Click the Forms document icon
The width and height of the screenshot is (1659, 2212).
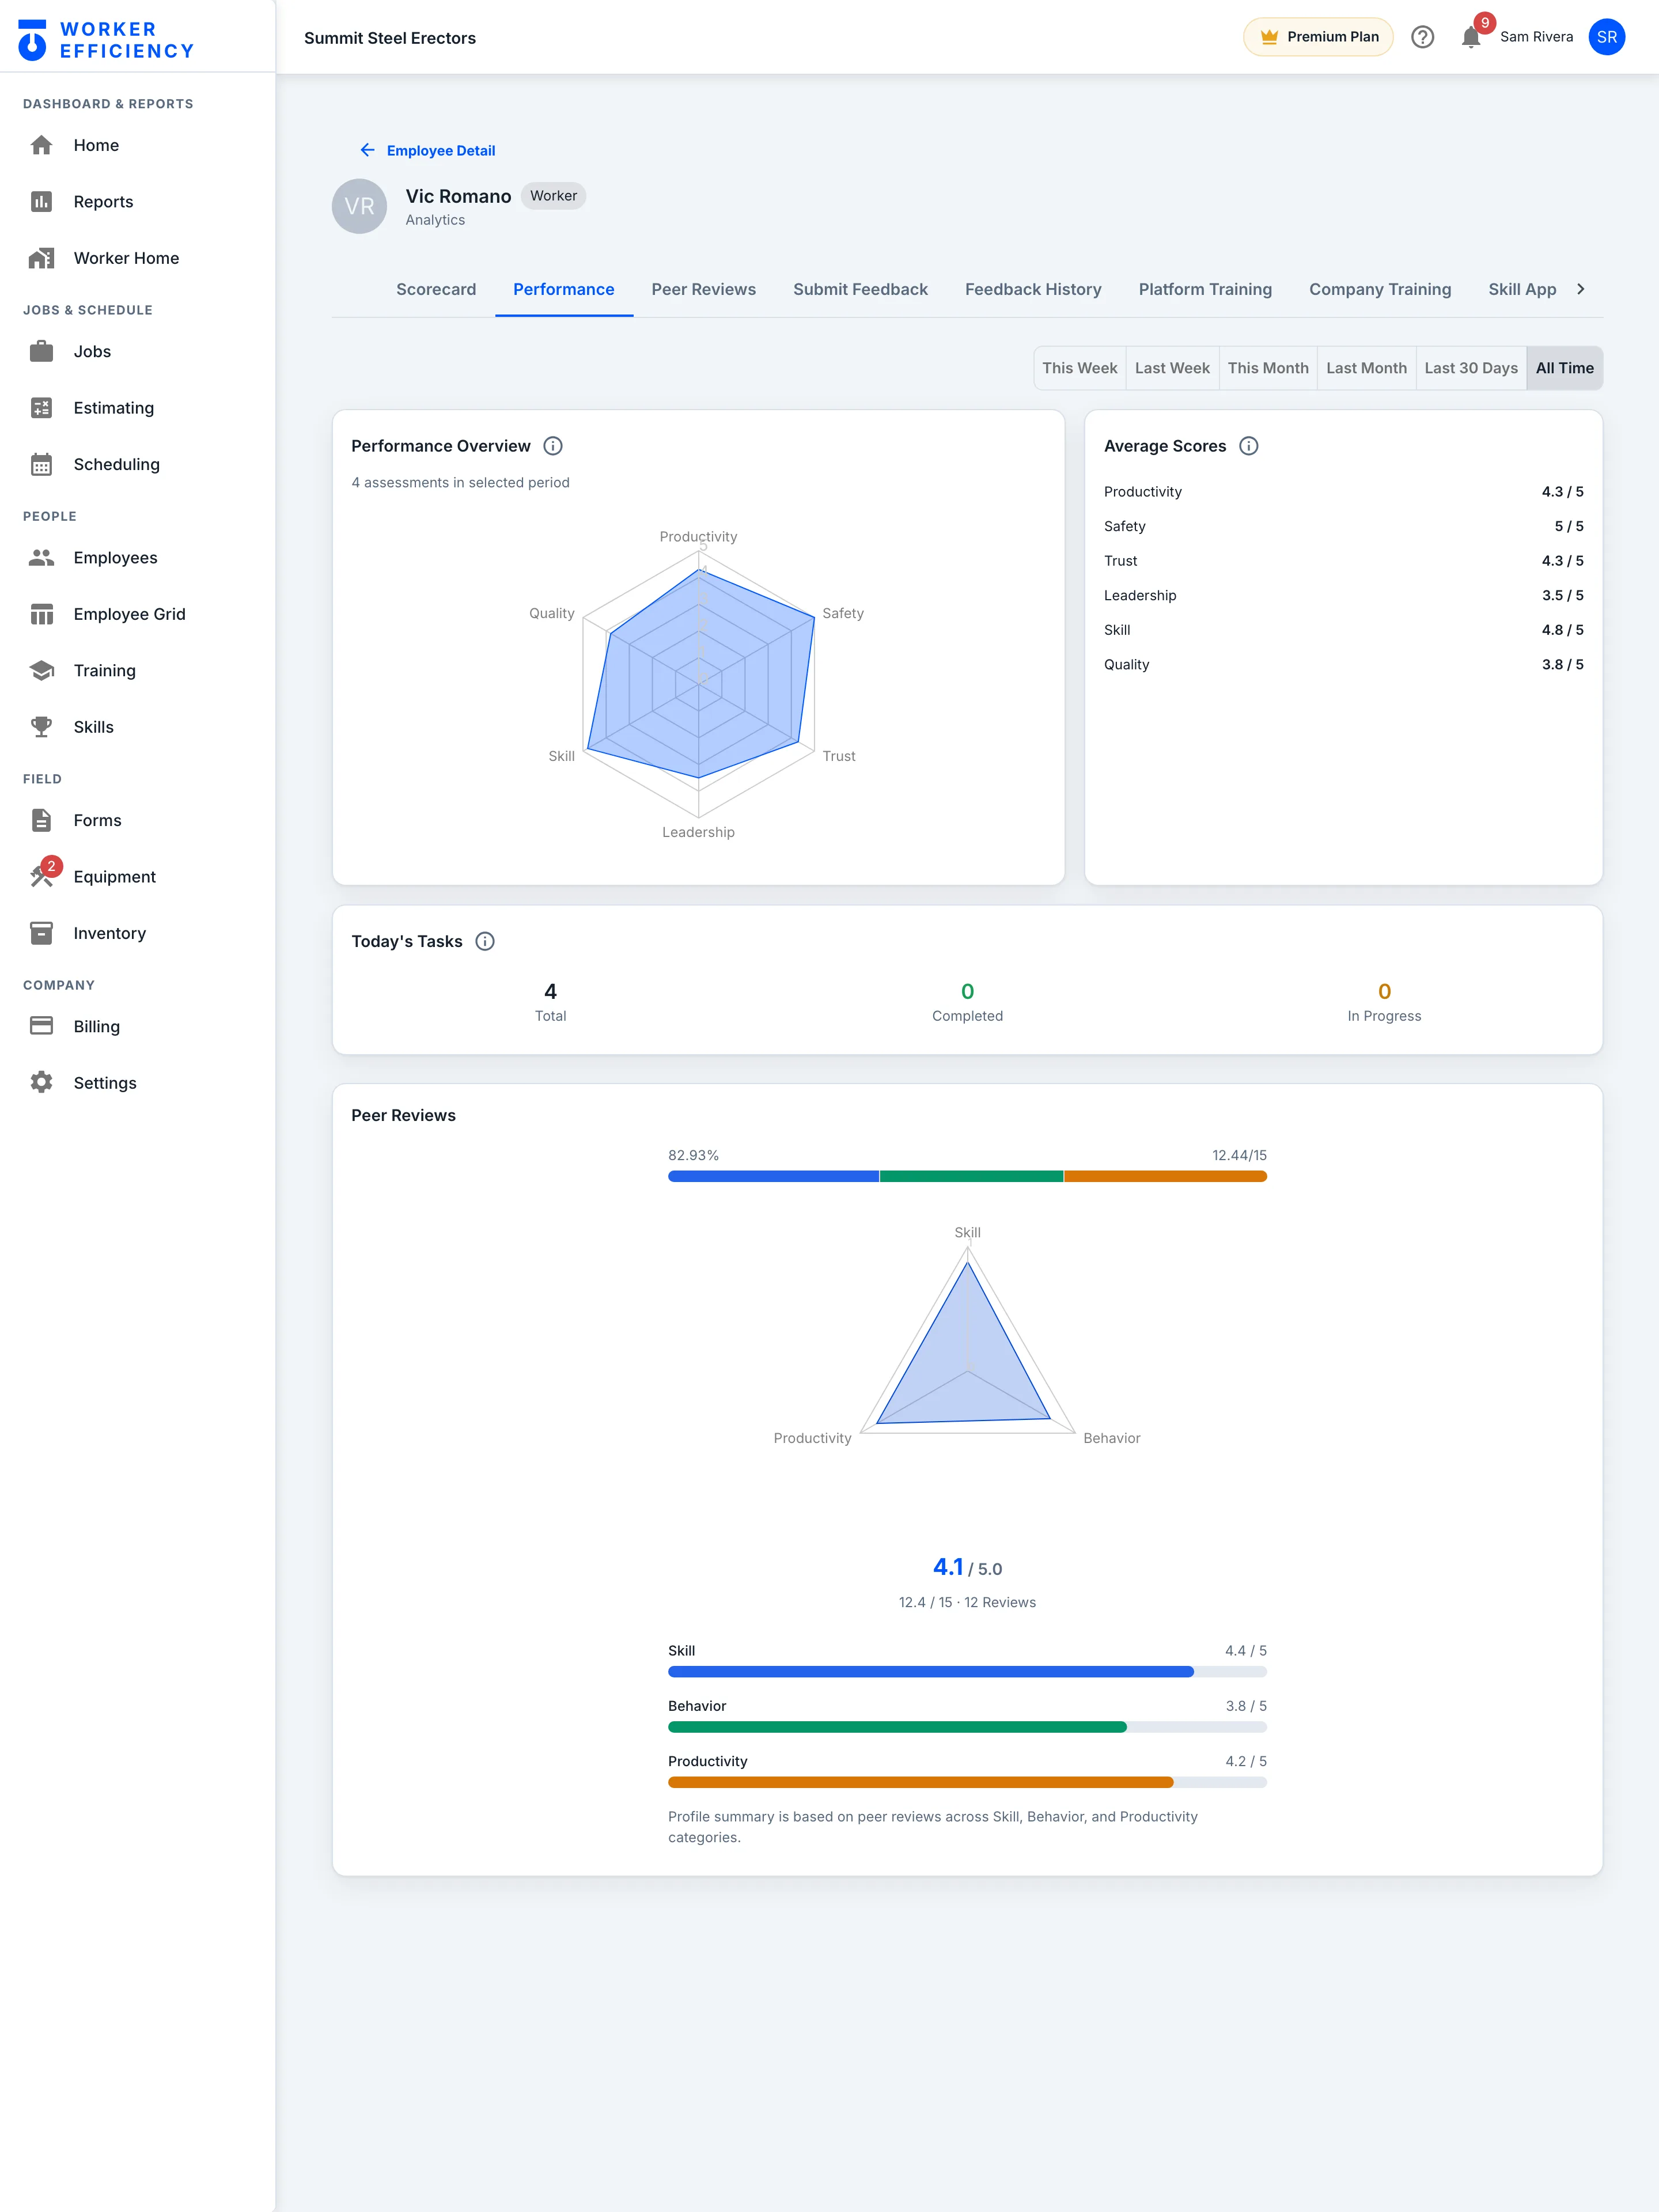[41, 820]
